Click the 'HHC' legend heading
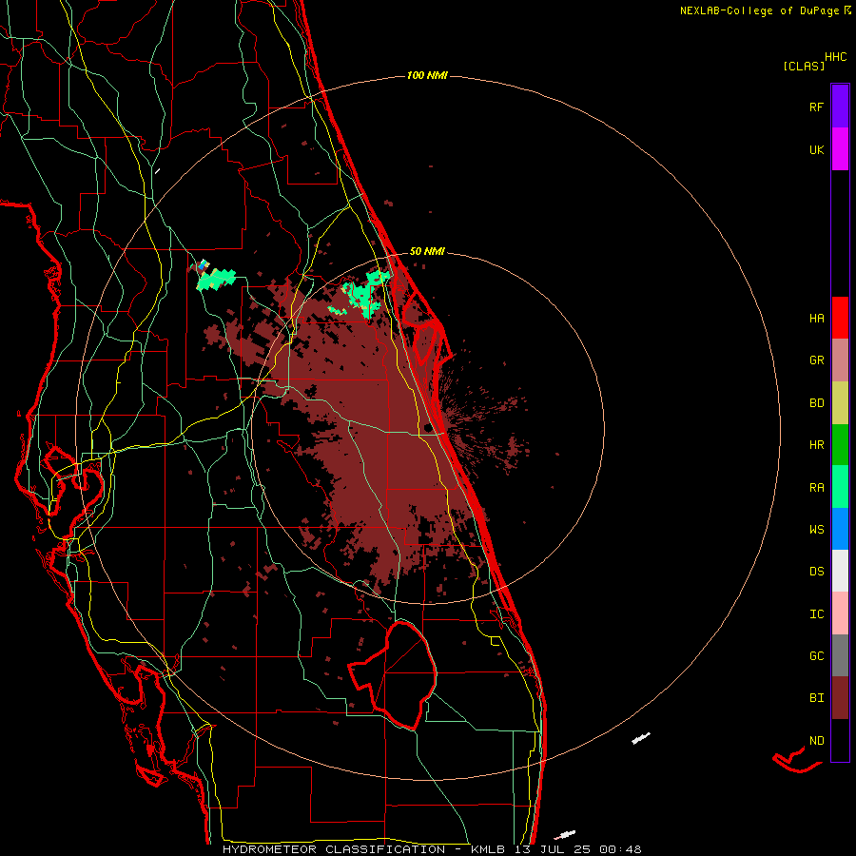The width and height of the screenshot is (856, 856). [x=835, y=57]
